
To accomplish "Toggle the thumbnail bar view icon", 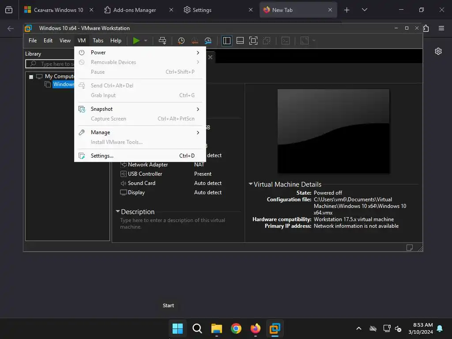I will (x=240, y=41).
